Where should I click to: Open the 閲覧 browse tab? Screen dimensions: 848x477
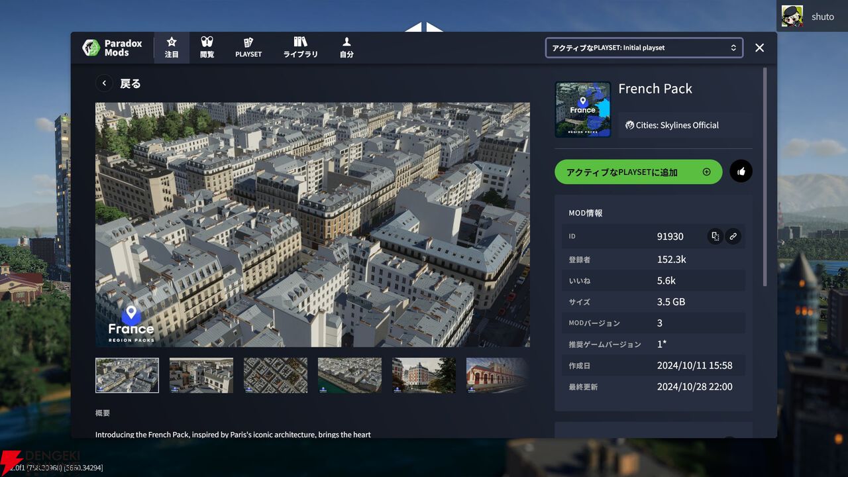207,48
